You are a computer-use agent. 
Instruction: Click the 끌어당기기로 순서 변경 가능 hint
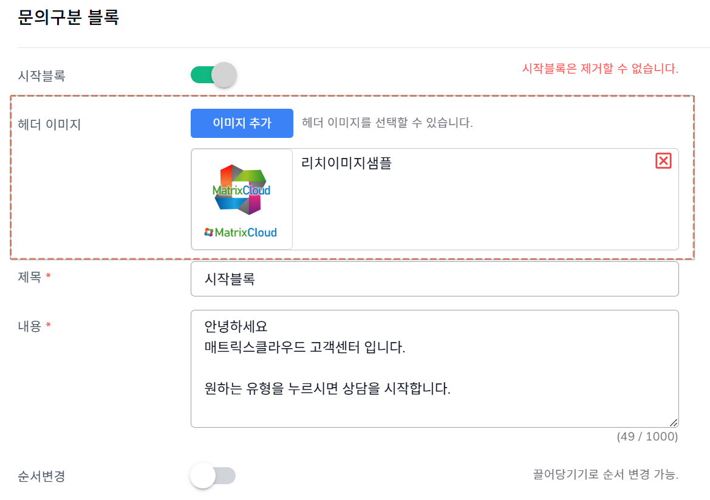[x=606, y=474]
